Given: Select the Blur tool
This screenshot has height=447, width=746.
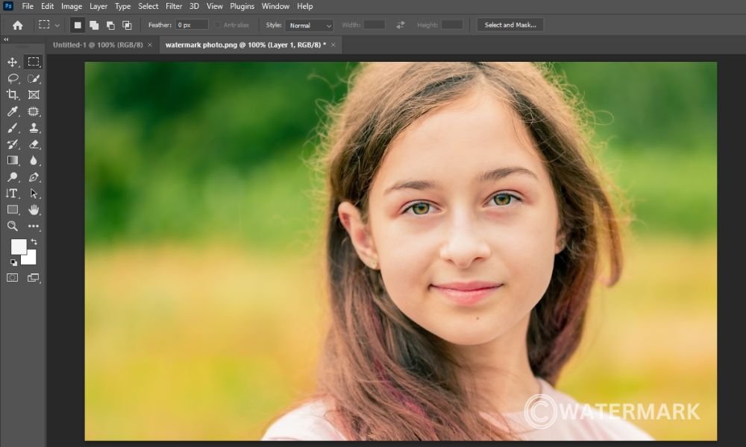Looking at the screenshot, I should pyautogui.click(x=34, y=161).
